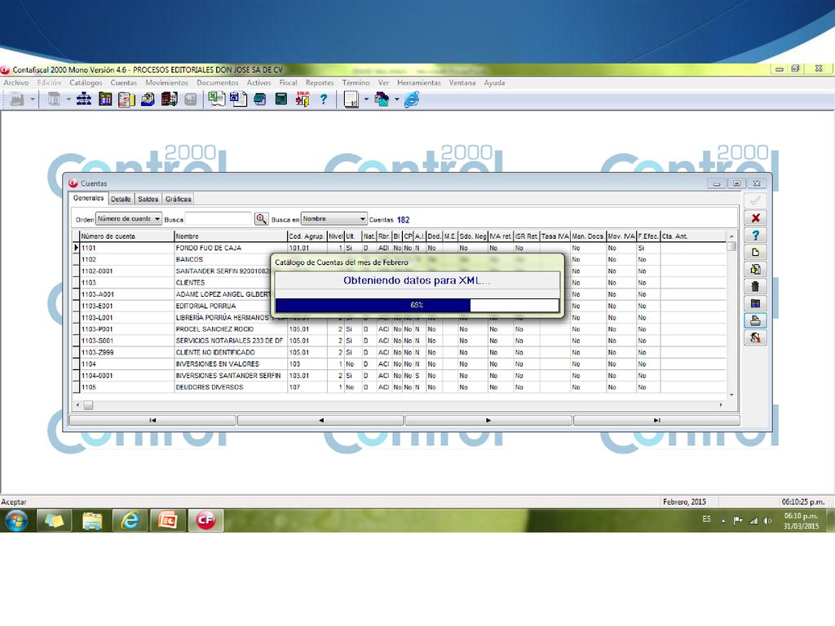Click the grayed-out disk icon in toolbar
The height and width of the screenshot is (626, 835).
pyautogui.click(x=191, y=99)
